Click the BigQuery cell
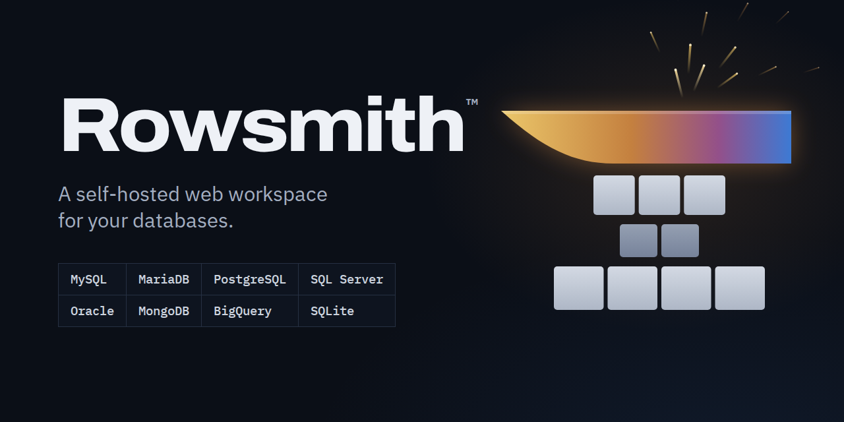Viewport: 844px width, 422px height. click(x=250, y=311)
